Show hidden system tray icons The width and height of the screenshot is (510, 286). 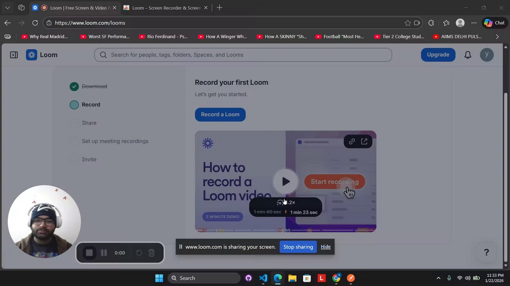tap(438, 278)
